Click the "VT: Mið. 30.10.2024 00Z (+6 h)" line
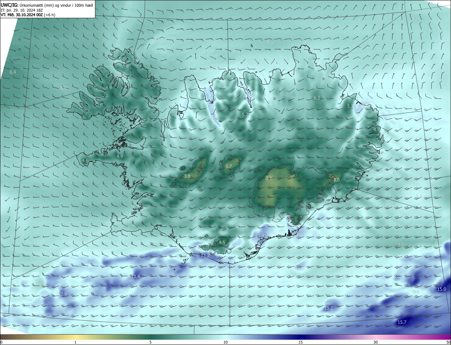 pyautogui.click(x=28, y=15)
